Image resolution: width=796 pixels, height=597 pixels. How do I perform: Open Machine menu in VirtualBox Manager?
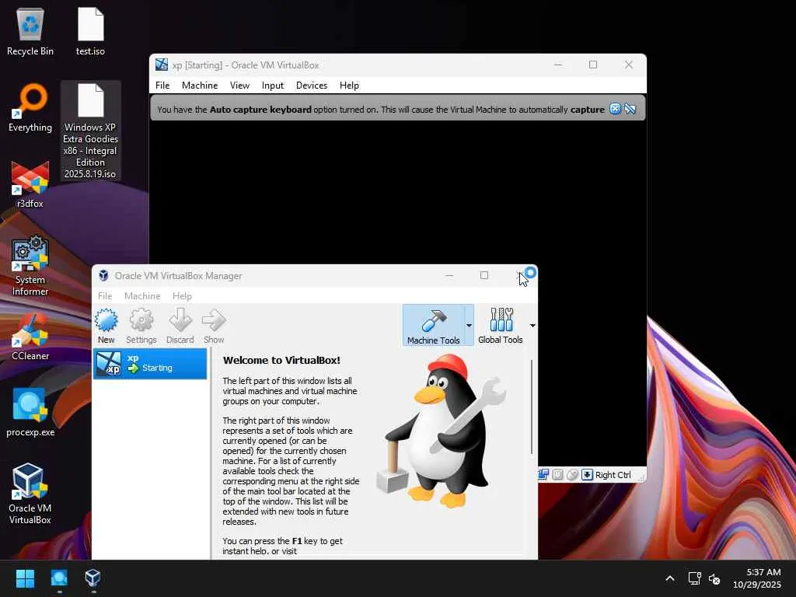[142, 296]
